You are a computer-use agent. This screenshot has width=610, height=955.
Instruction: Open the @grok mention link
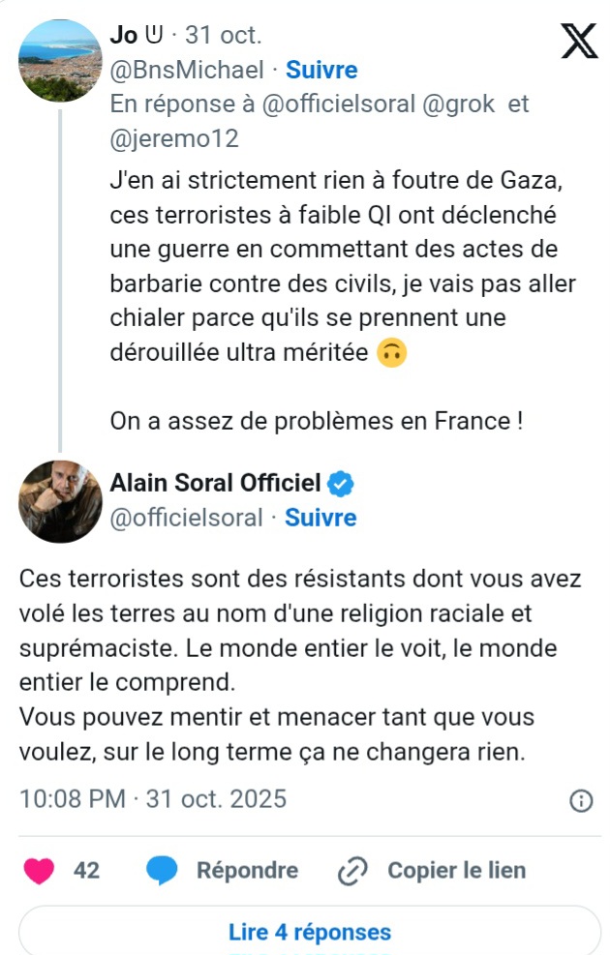pos(460,104)
